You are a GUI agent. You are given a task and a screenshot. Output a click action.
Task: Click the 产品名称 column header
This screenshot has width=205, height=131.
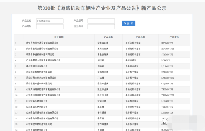click(x=140, y=37)
